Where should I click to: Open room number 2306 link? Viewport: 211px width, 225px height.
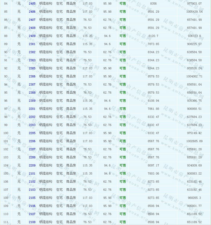pos(32,76)
